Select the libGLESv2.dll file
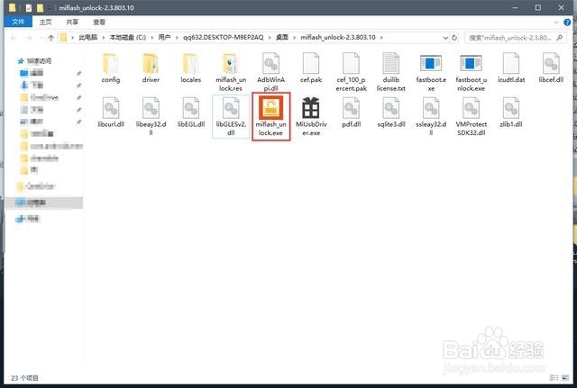577x388 pixels. pyautogui.click(x=231, y=116)
